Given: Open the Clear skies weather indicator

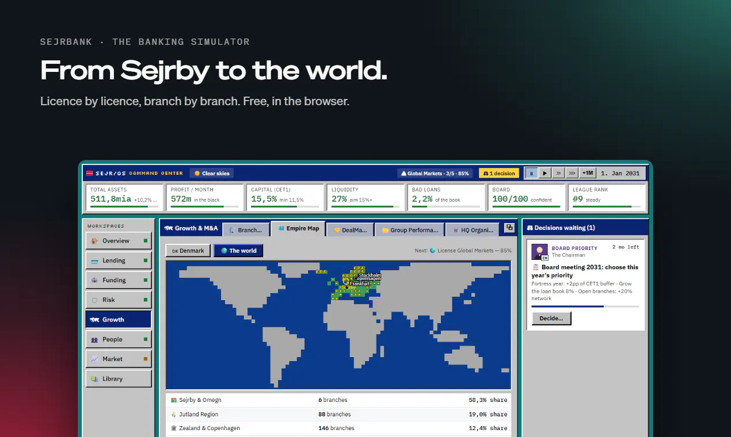Looking at the screenshot, I should click(x=212, y=173).
